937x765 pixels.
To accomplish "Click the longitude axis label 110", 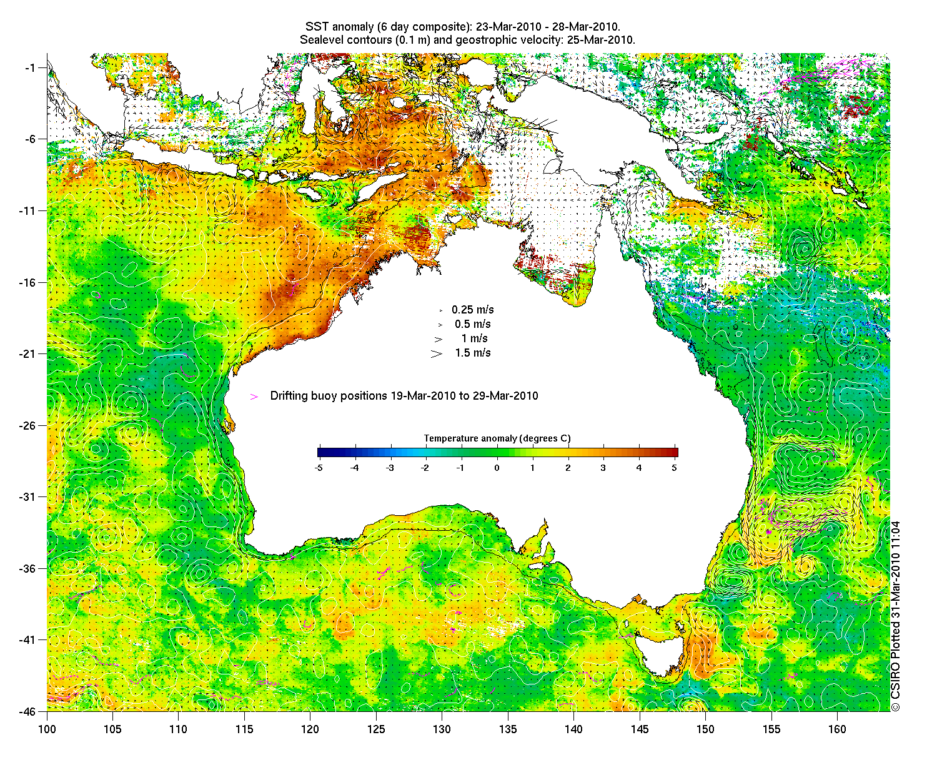I will coord(178,729).
